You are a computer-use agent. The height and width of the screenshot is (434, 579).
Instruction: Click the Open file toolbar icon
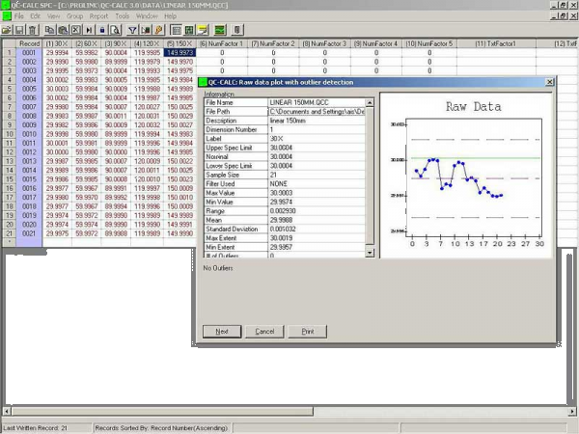pyautogui.click(x=7, y=31)
